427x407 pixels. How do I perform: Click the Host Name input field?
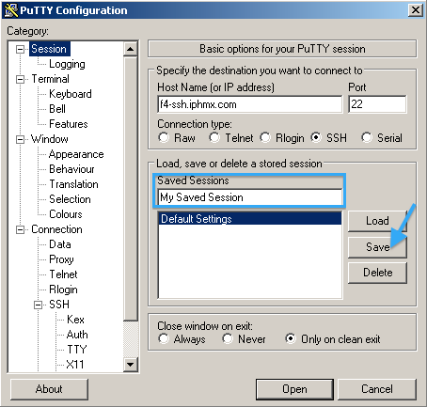pos(250,104)
